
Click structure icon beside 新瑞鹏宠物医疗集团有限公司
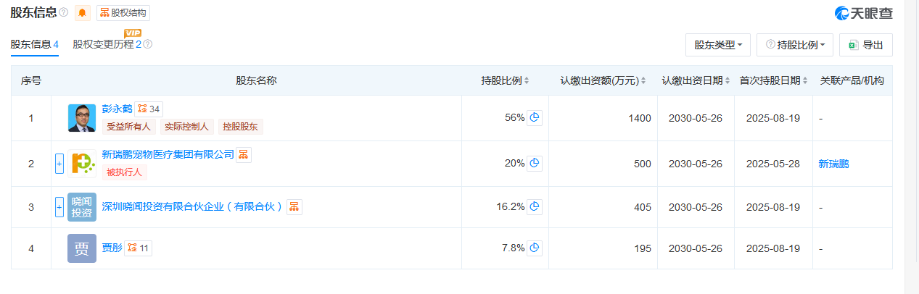click(x=244, y=154)
